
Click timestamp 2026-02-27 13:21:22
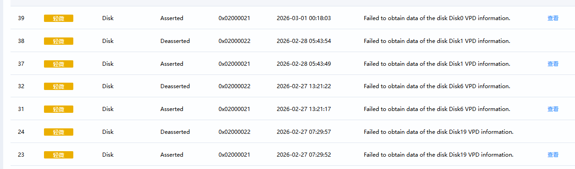pos(304,86)
